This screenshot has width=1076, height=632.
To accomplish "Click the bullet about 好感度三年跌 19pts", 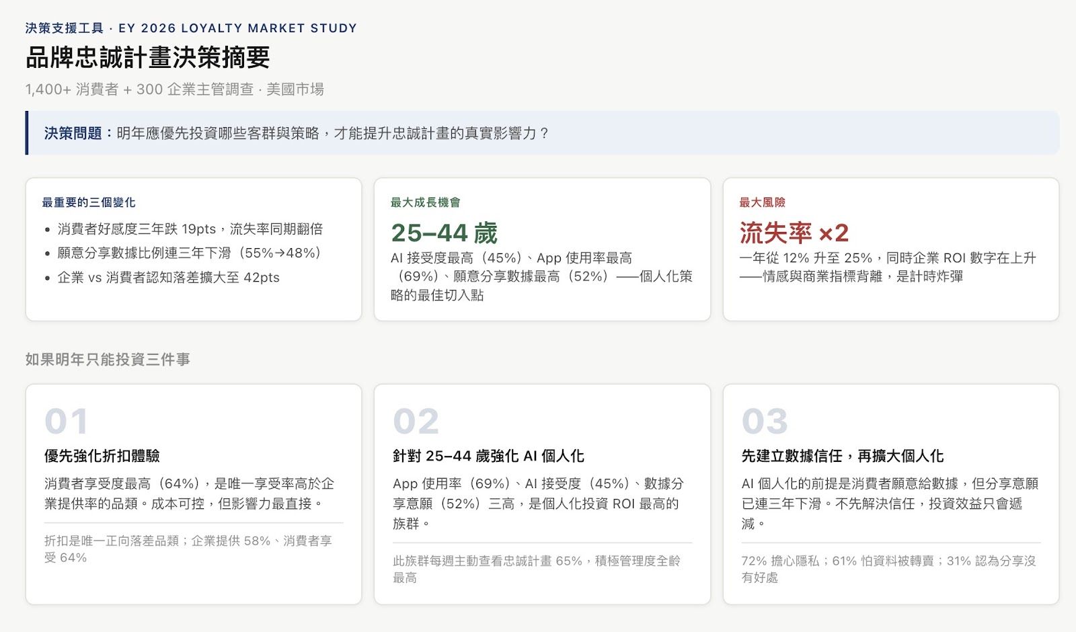I will pos(190,229).
